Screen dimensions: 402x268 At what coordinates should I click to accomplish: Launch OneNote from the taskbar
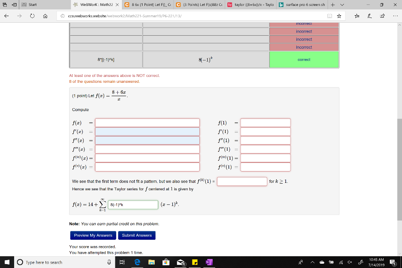coord(209,262)
